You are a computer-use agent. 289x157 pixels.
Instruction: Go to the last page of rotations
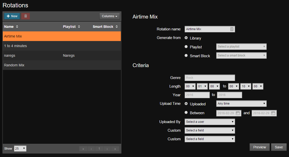pos(115,149)
